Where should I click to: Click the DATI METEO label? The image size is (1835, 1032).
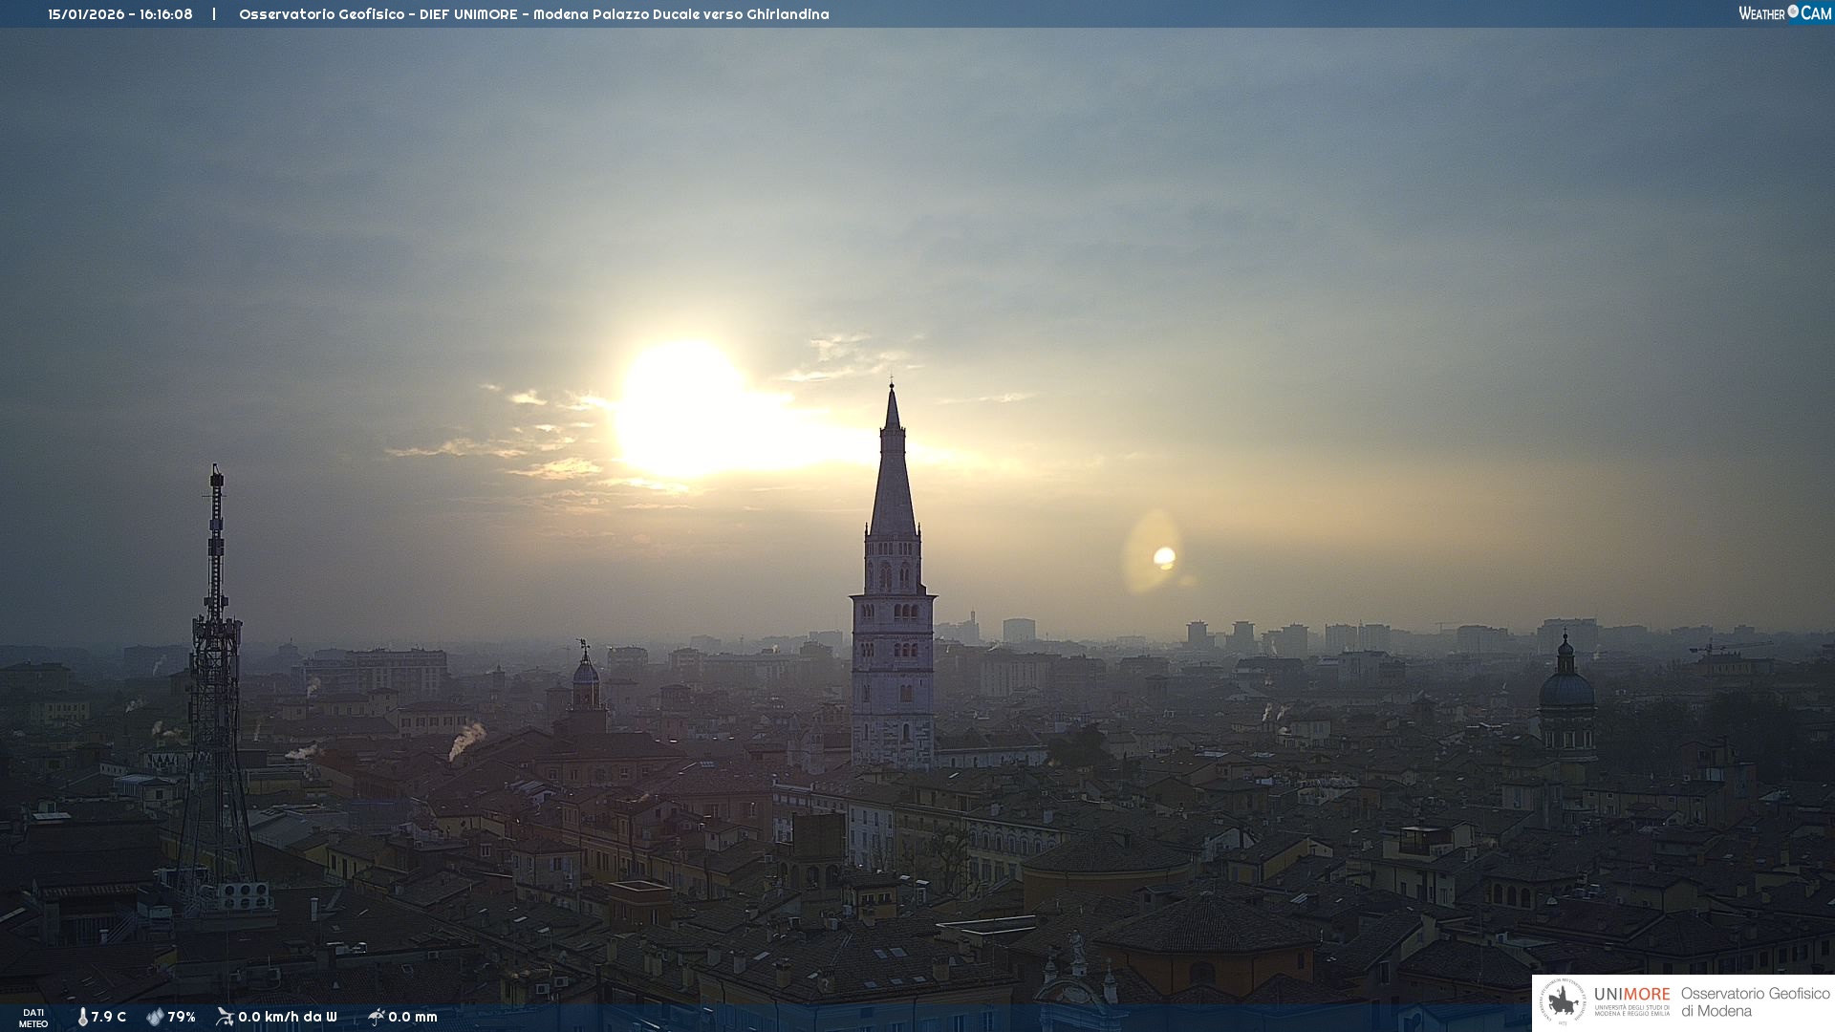tap(33, 1018)
